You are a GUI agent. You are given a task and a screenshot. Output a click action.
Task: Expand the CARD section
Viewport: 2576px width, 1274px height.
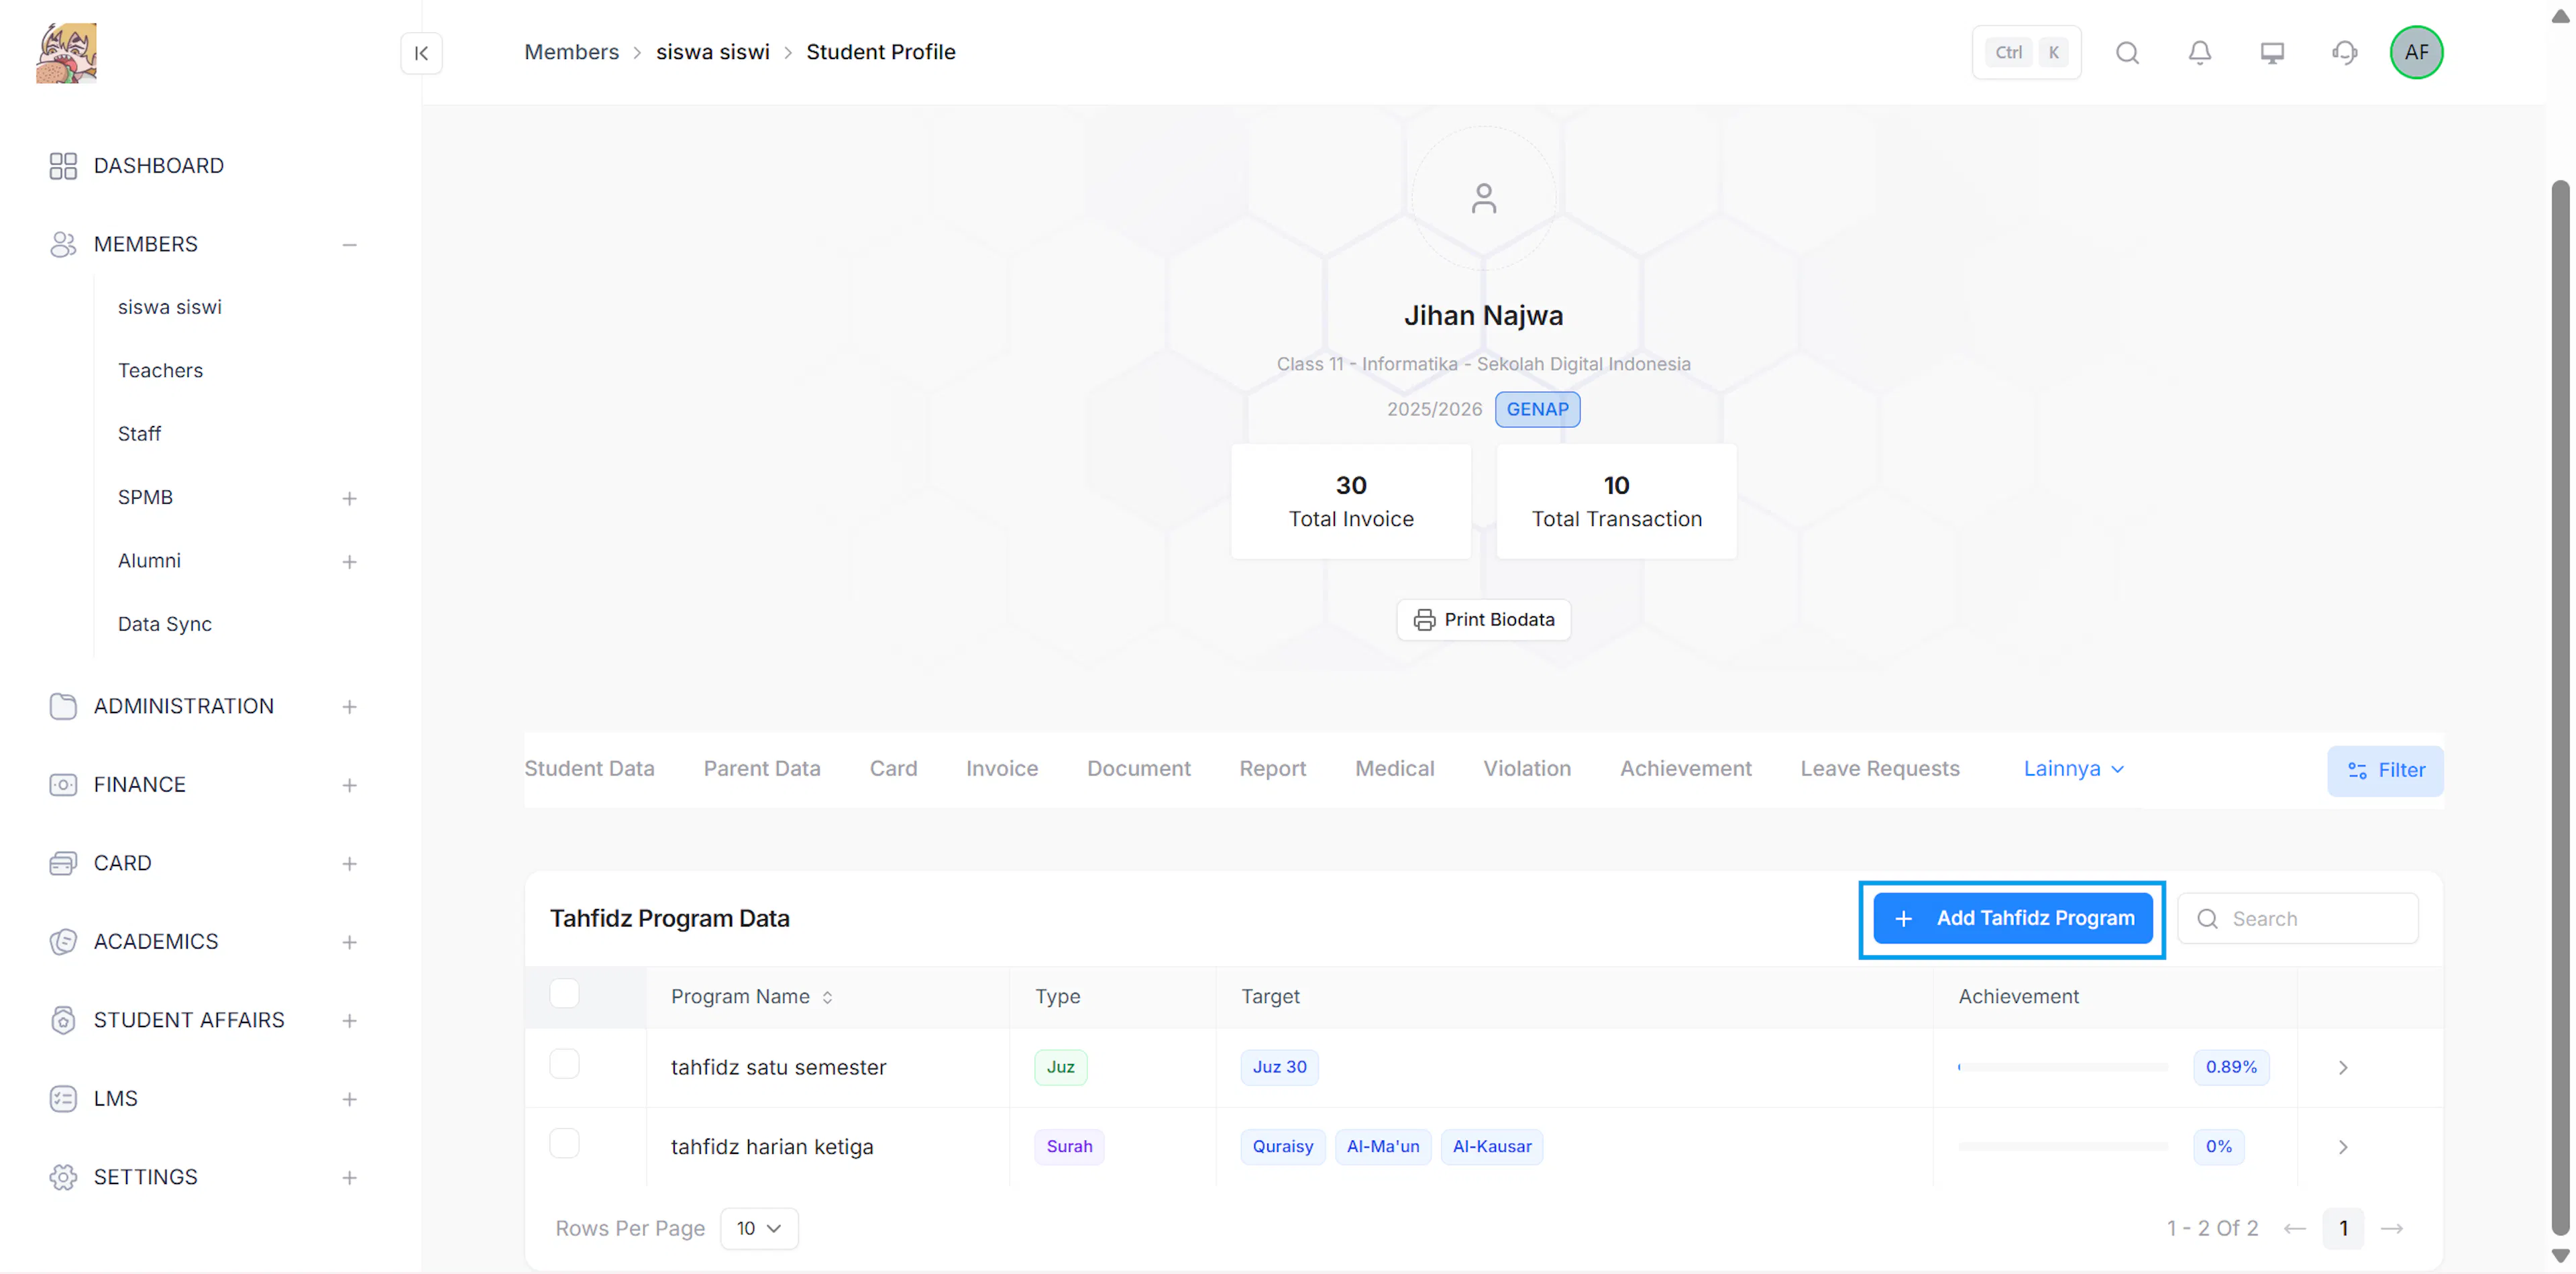click(x=349, y=865)
